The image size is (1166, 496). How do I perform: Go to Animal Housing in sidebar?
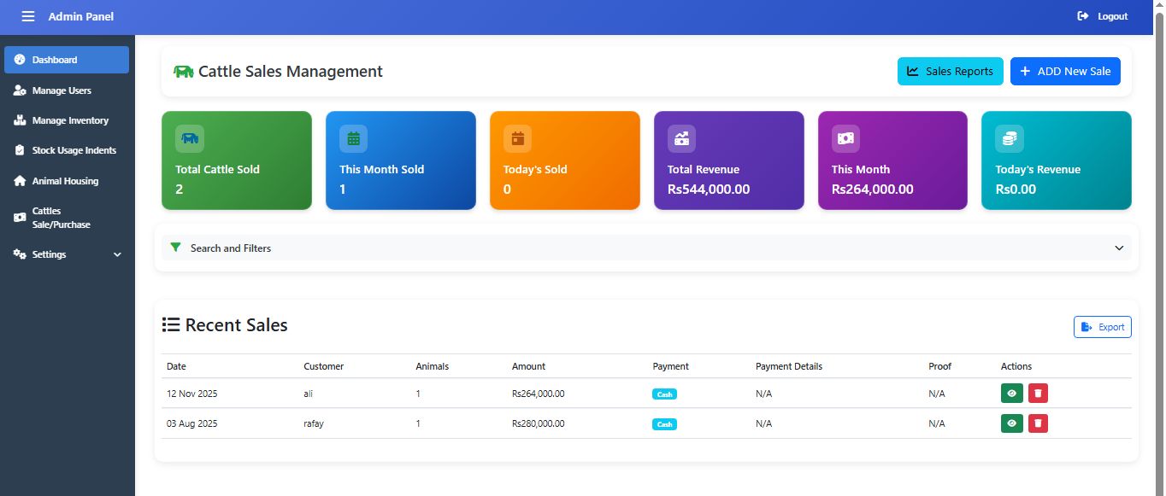65,181
